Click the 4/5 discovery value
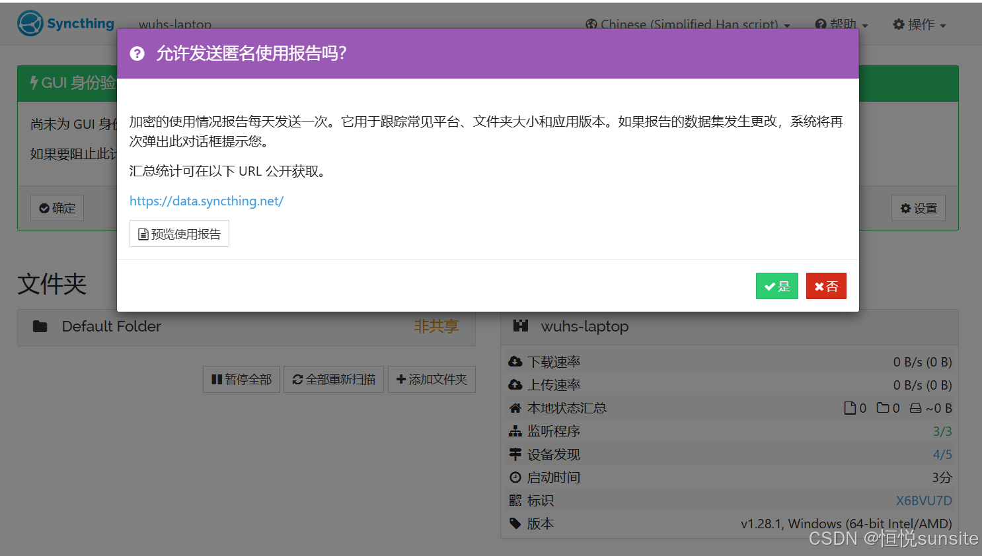This screenshot has height=556, width=982. pyautogui.click(x=942, y=454)
